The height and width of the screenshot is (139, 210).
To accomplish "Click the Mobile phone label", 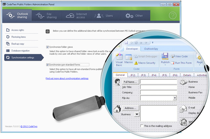I will 192,98.
